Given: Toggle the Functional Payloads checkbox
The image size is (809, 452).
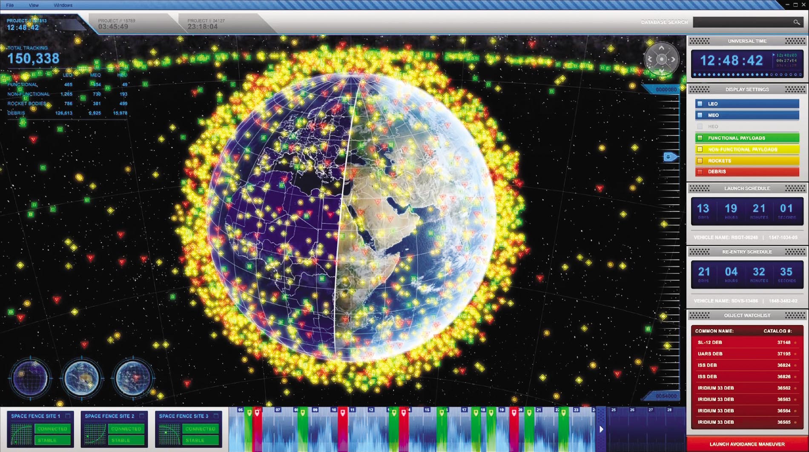Looking at the screenshot, I should coord(700,138).
